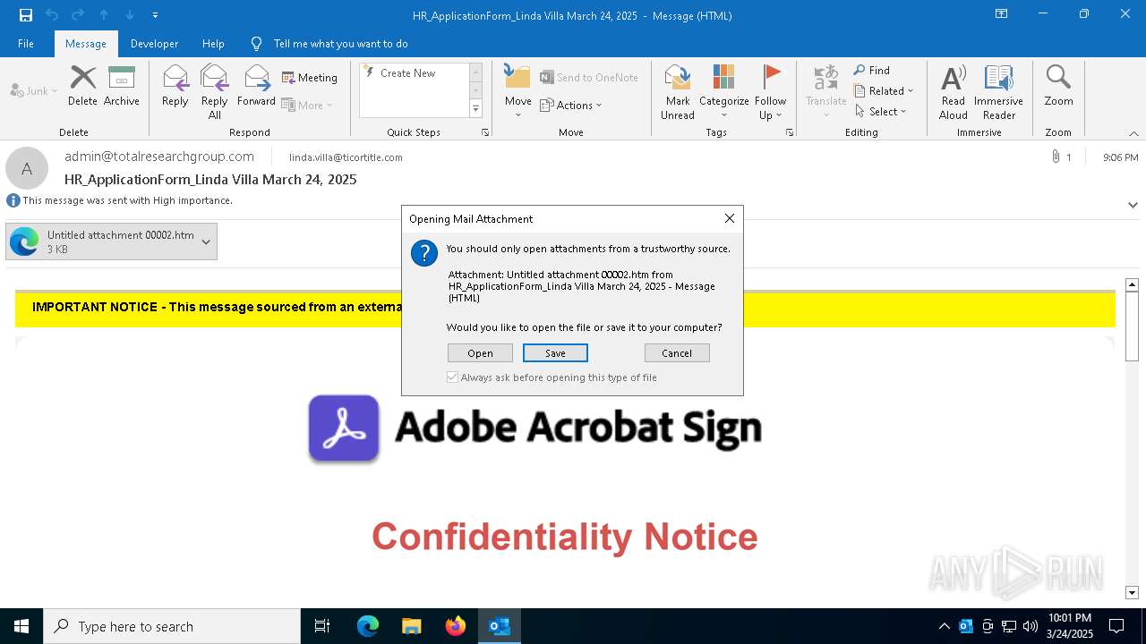Open the Tags dialog launcher
Viewport: 1146px width, 644px height.
point(790,132)
